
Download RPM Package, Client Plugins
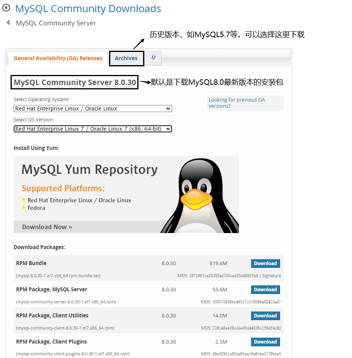(265, 342)
